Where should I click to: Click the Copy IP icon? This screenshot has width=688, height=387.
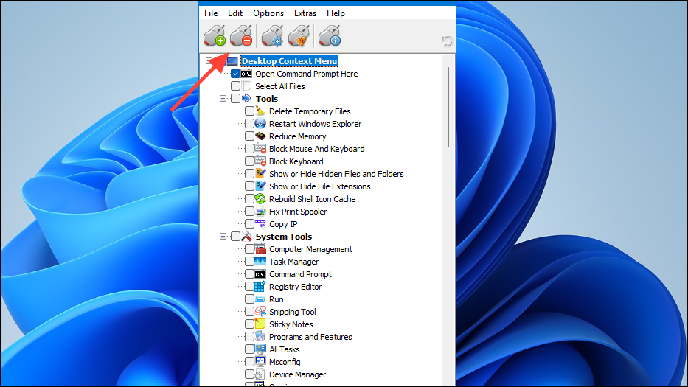point(260,224)
